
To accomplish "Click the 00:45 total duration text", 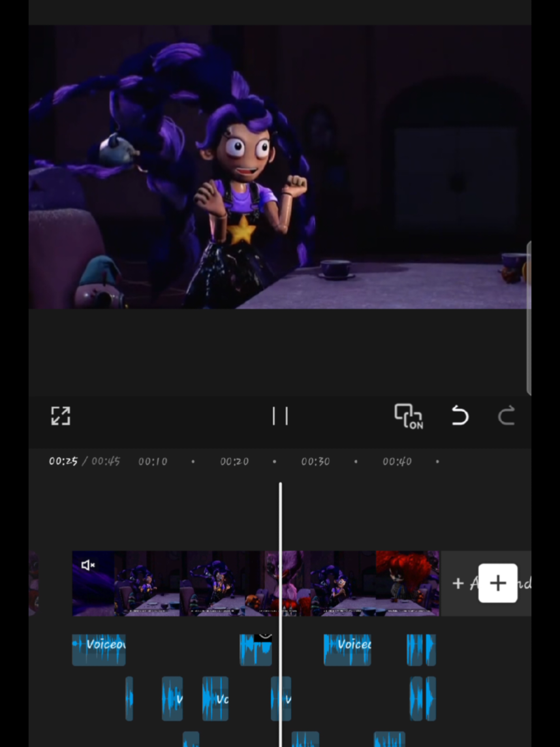I will point(106,461).
